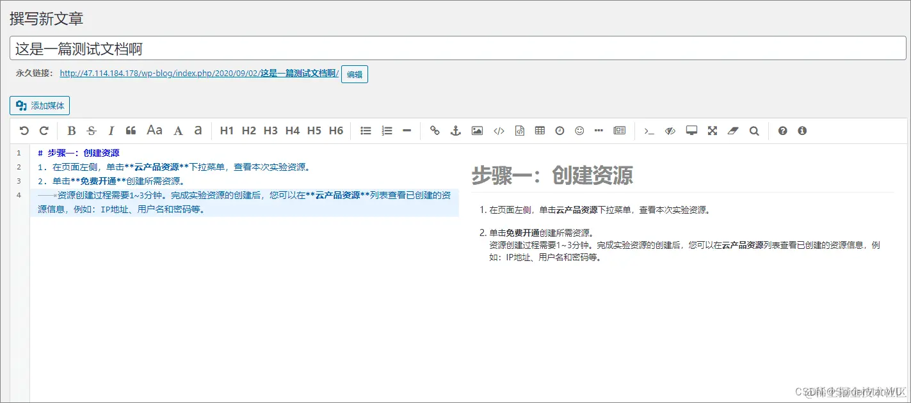911x403 pixels.
Task: Insert an unordered list
Action: [366, 130]
